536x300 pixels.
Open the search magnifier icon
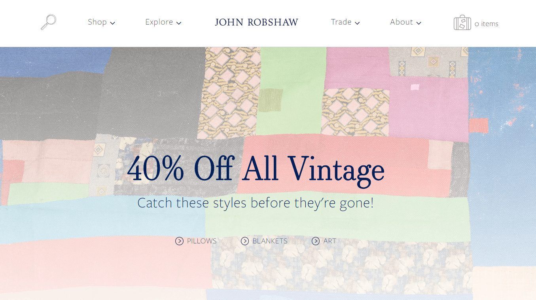pyautogui.click(x=48, y=22)
